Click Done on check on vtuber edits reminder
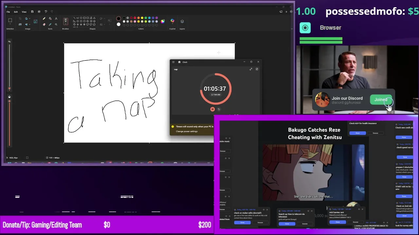 coord(242,223)
